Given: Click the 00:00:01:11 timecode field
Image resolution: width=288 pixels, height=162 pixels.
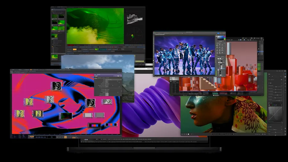Looking at the screenshot, I should coord(41,137).
